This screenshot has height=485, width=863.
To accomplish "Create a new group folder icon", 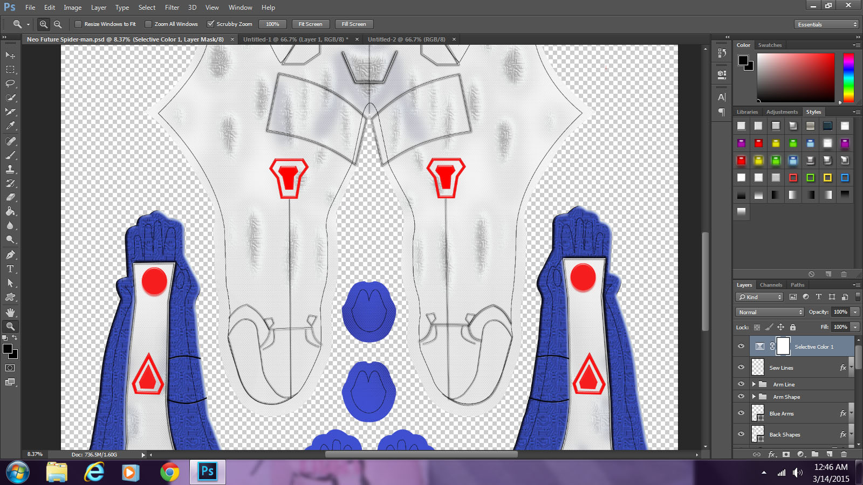I will [815, 454].
